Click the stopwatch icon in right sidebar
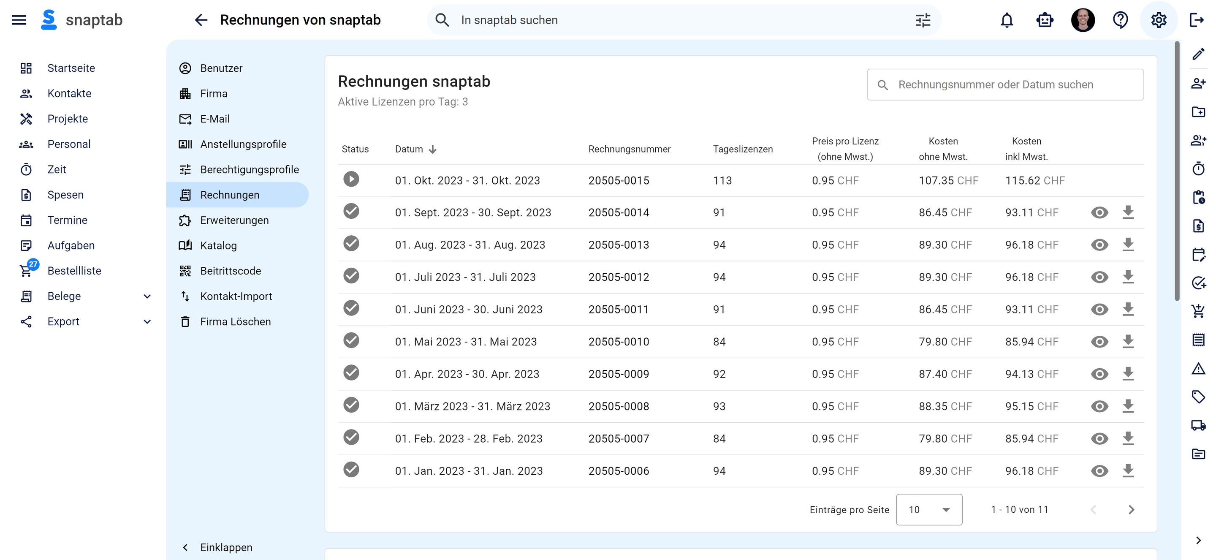This screenshot has height=560, width=1216. (1198, 168)
